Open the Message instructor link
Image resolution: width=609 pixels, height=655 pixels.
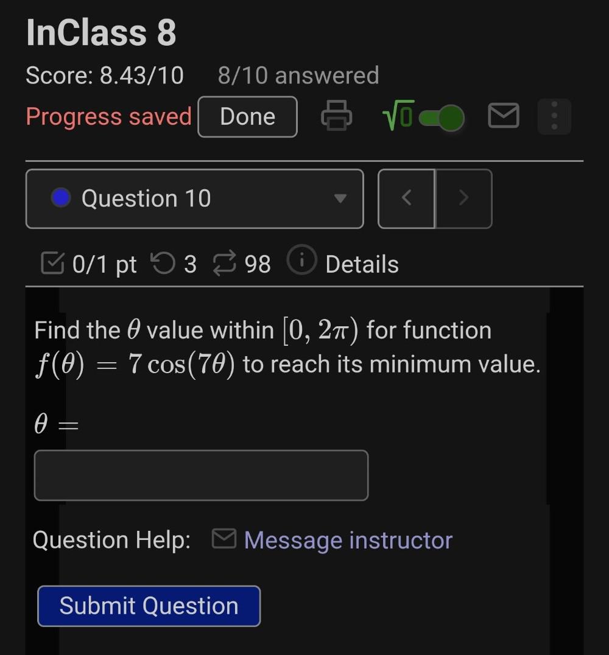click(x=347, y=539)
